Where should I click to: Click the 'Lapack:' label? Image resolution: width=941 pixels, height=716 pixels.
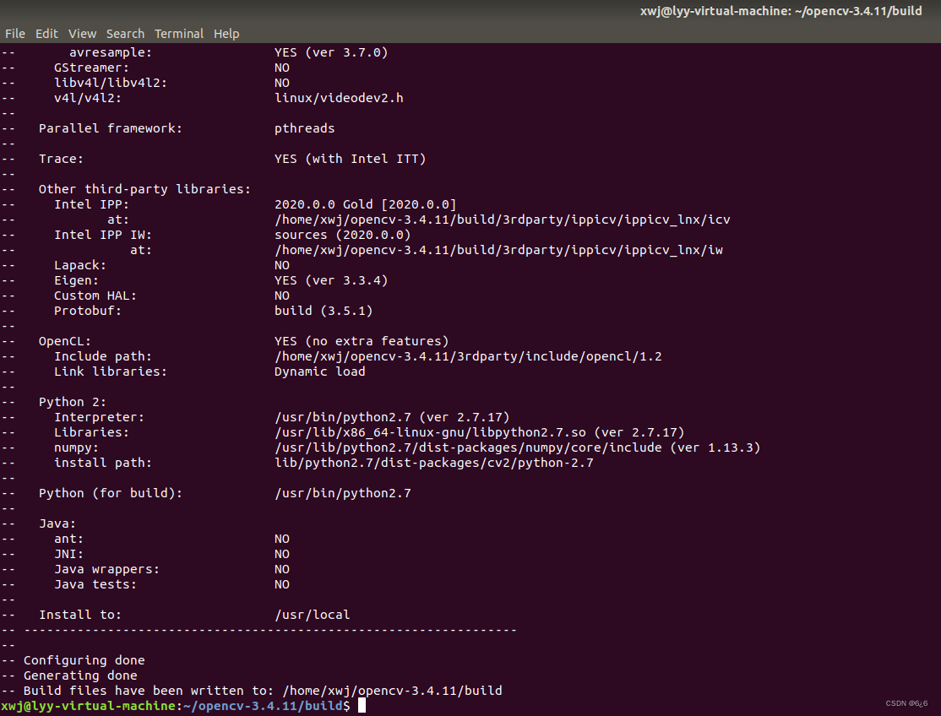pyautogui.click(x=79, y=265)
